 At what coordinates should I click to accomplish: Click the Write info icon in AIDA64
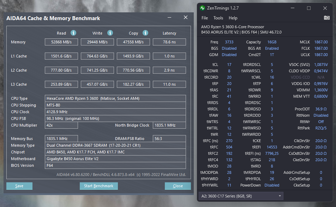coord(110,33)
